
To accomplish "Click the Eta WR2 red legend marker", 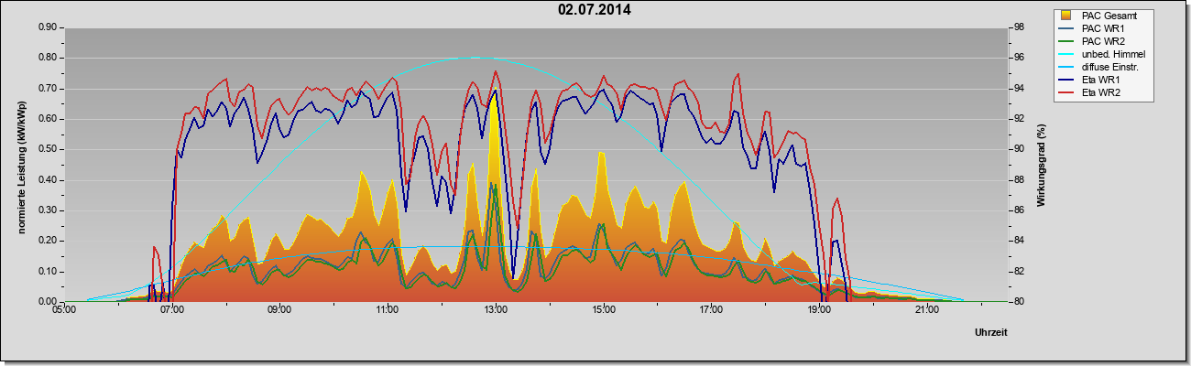I will click(1066, 92).
